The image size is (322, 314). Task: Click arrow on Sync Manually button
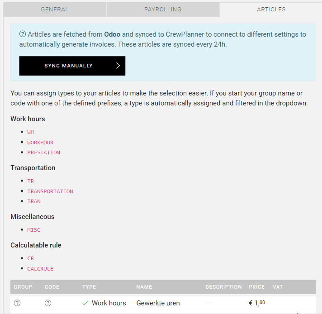[x=118, y=66]
